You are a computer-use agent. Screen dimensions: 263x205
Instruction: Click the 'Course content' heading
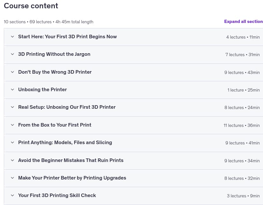[x=31, y=6]
